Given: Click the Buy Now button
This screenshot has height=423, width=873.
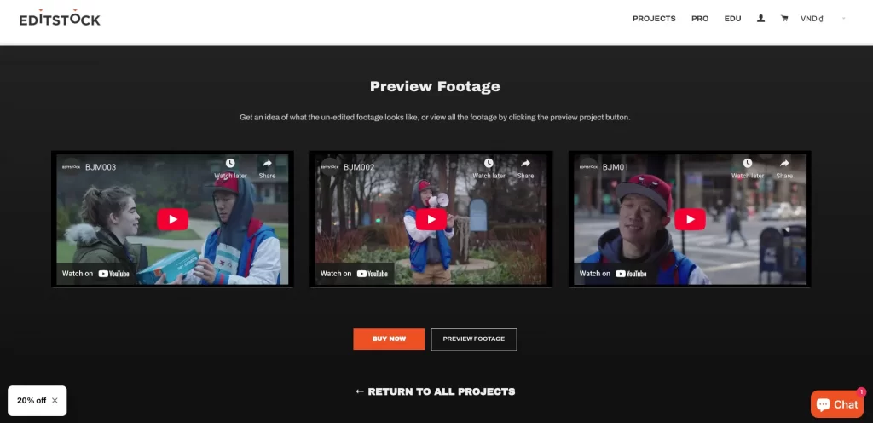Looking at the screenshot, I should coord(389,339).
